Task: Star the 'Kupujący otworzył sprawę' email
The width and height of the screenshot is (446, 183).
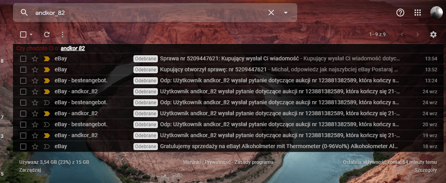Action: [x=35, y=70]
